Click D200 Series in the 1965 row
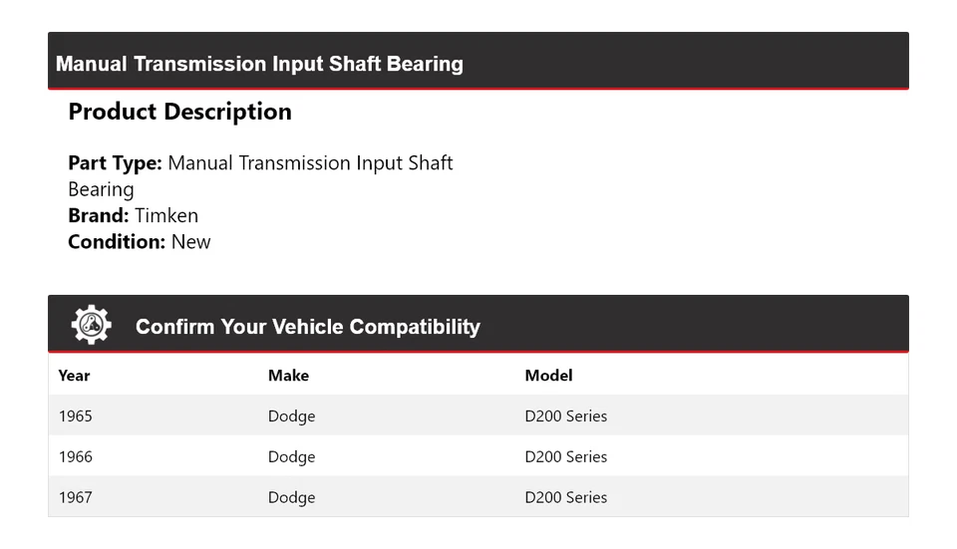Viewport: 957px width, 549px height. tap(565, 415)
